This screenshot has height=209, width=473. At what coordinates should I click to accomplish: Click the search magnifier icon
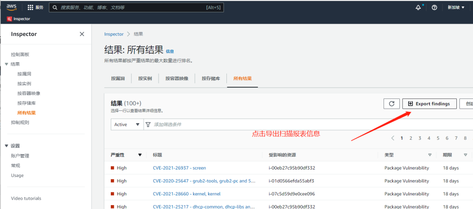pos(55,7)
